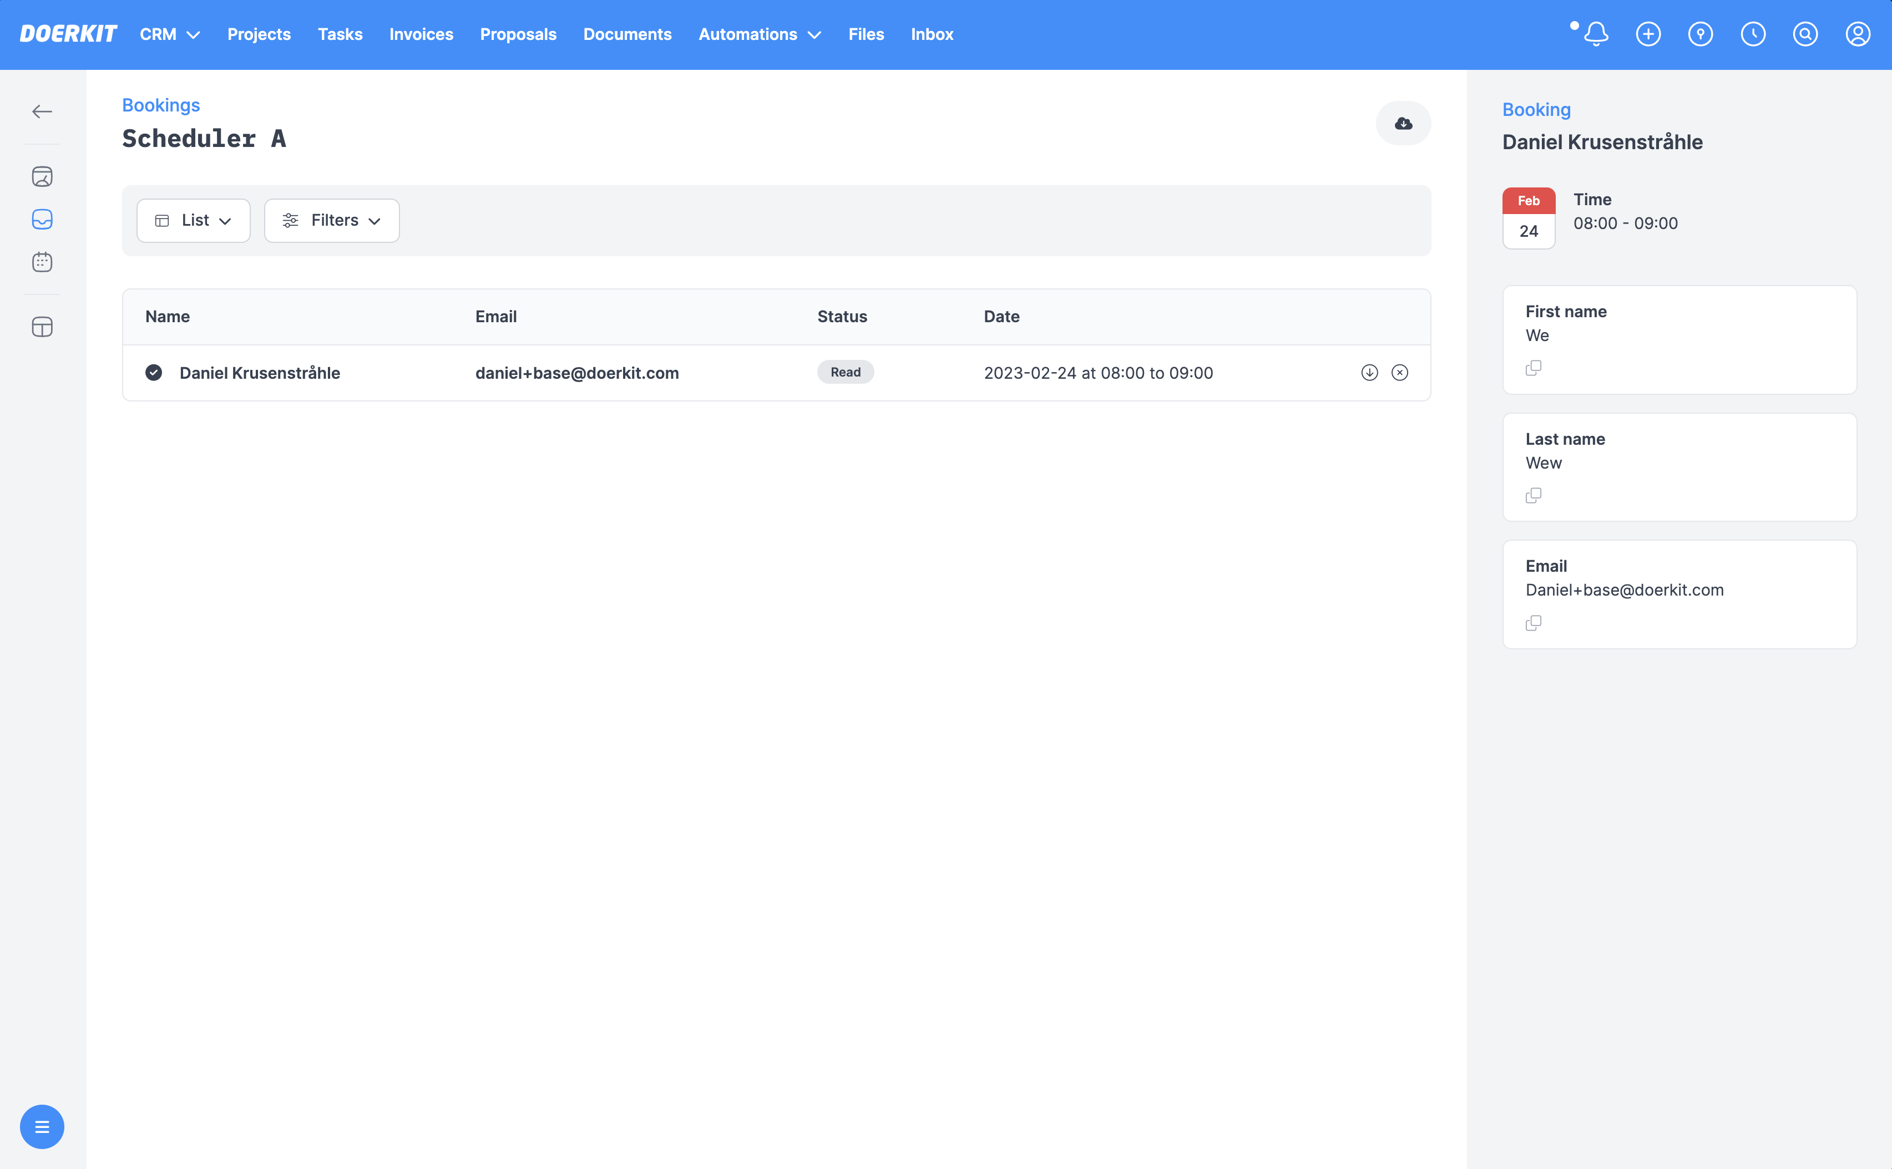Click the back arrow in the sidebar
Viewport: 1892px width, 1169px height.
pos(43,110)
